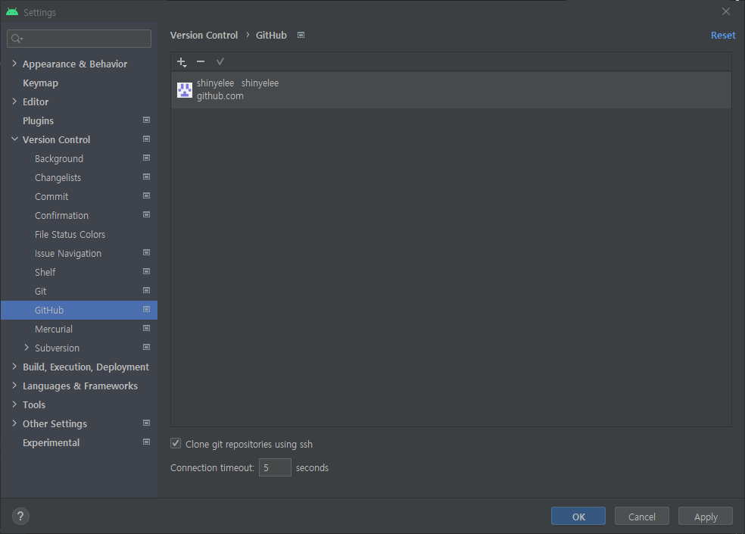This screenshot has width=745, height=534.
Task: Click project-level icon next to Subversion
Action: pos(146,347)
